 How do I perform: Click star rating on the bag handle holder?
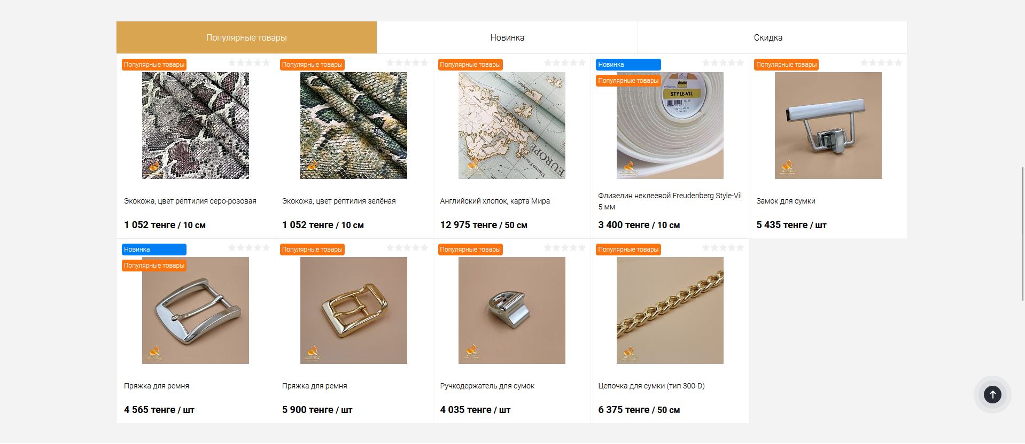point(565,248)
